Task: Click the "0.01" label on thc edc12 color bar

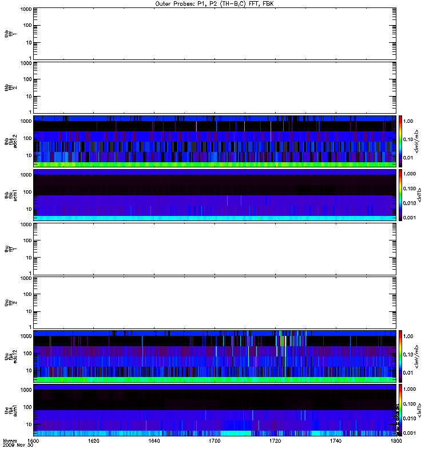Action: pos(408,373)
